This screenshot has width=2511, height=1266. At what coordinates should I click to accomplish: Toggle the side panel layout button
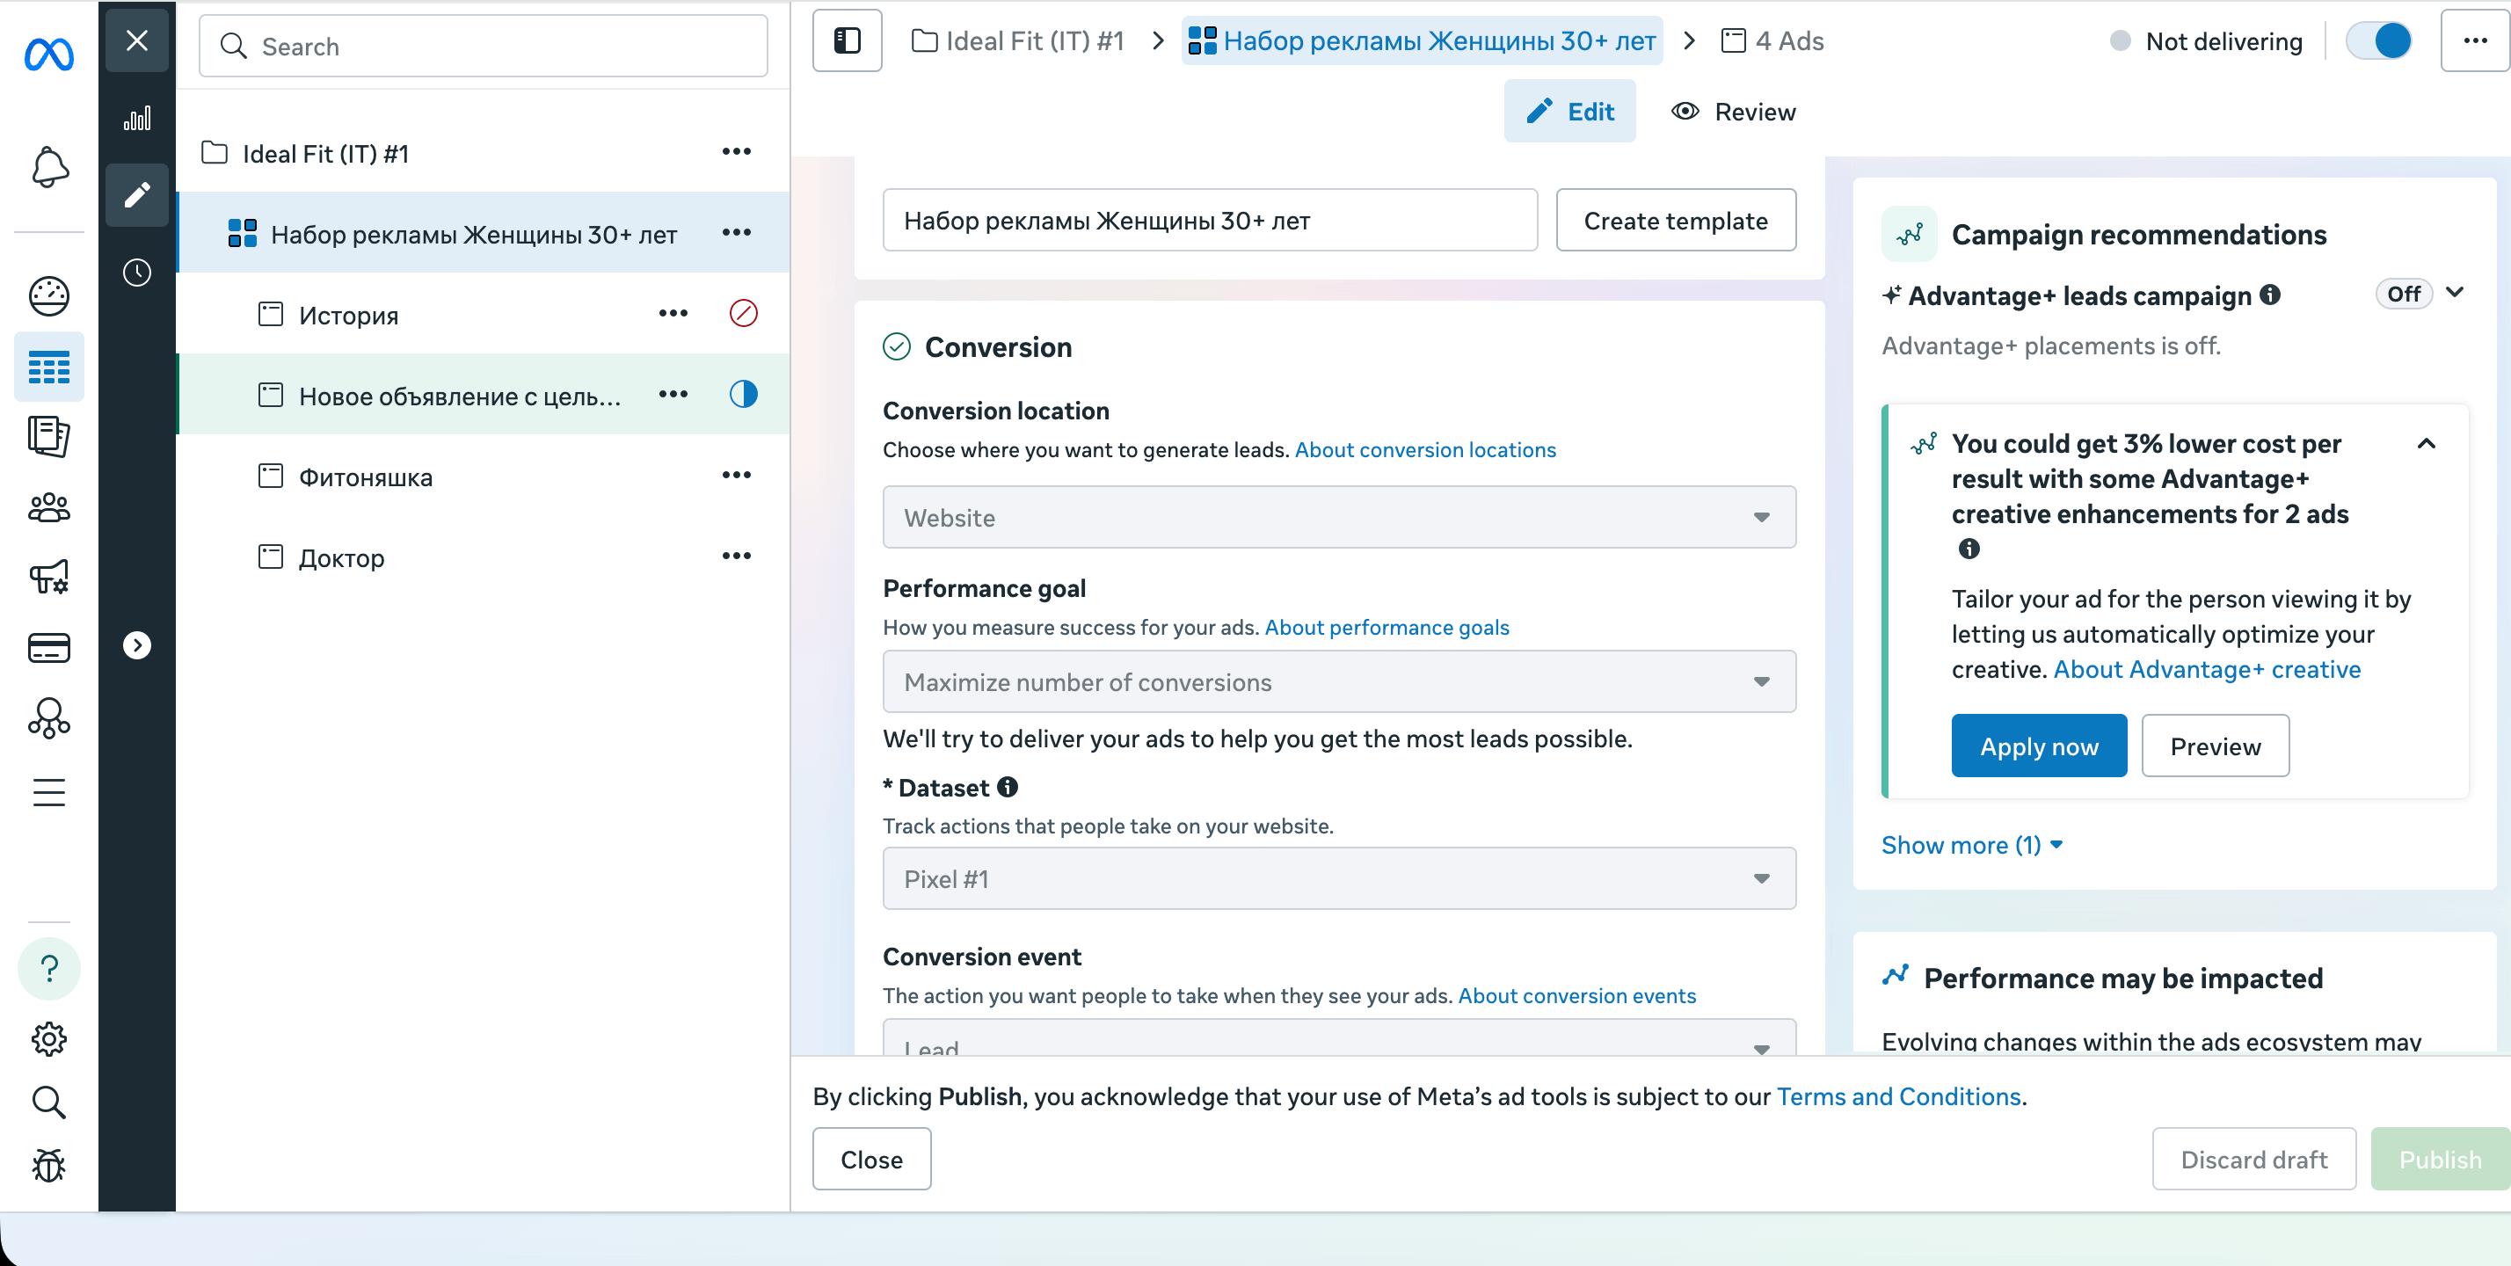846,41
